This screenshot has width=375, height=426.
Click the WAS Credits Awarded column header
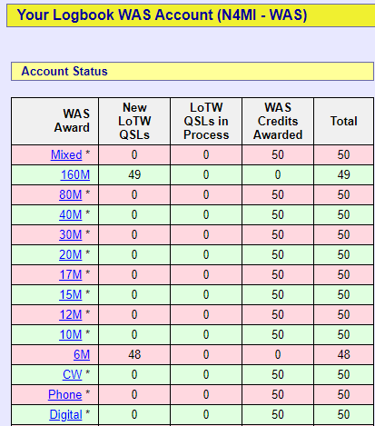coord(278,121)
